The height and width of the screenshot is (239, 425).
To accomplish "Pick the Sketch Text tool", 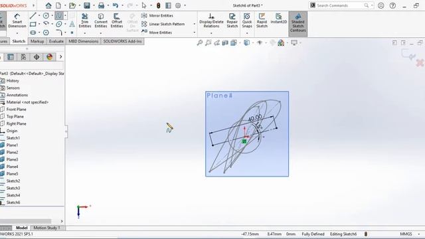I will 72,24.
